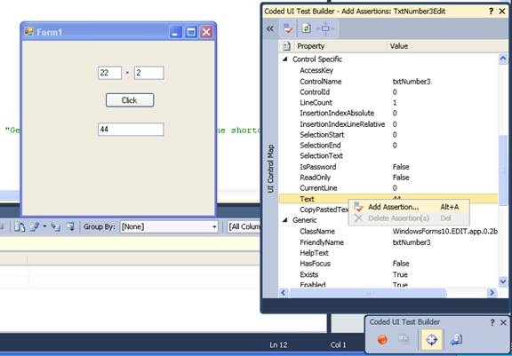Click the Col 1 status bar indicator
This screenshot has width=512, height=356.
(339, 345)
